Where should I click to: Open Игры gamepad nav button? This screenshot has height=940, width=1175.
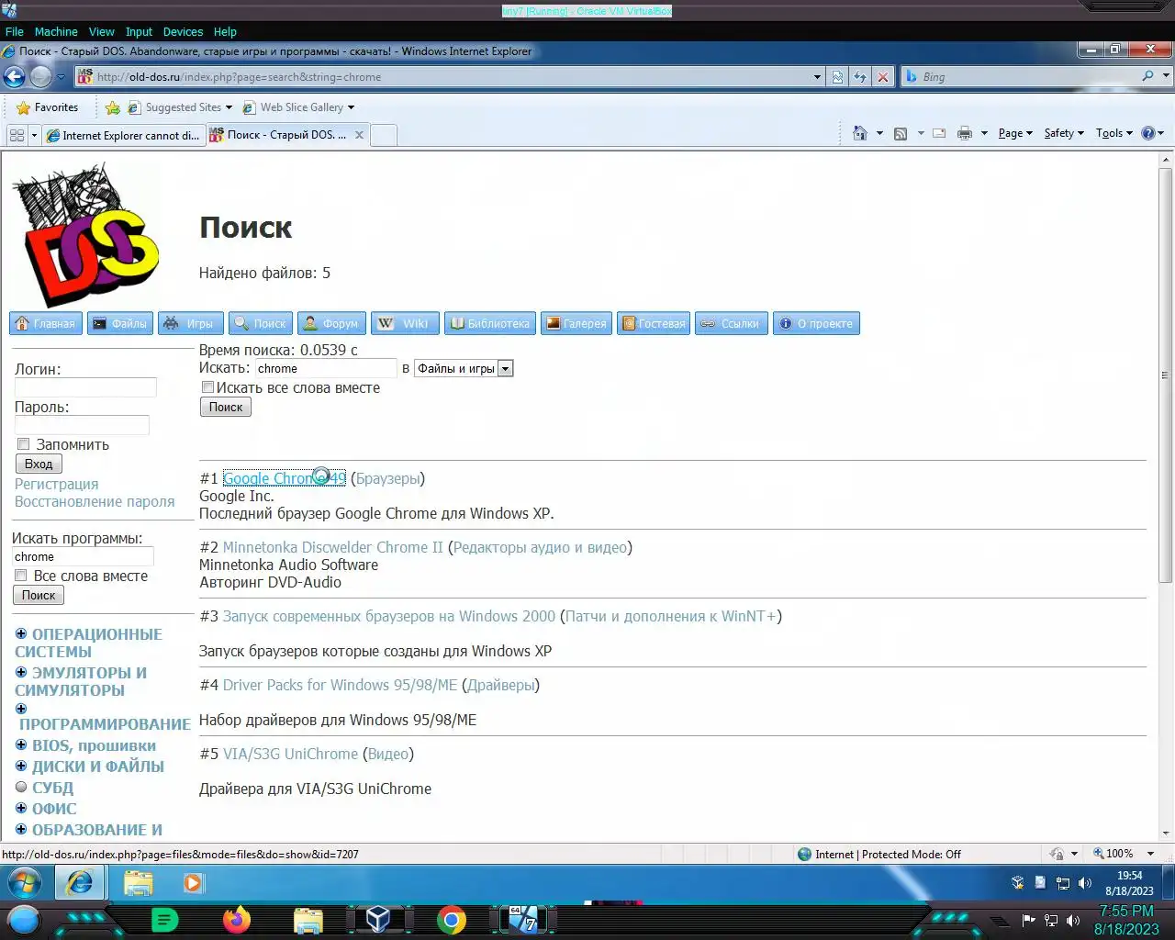point(190,323)
